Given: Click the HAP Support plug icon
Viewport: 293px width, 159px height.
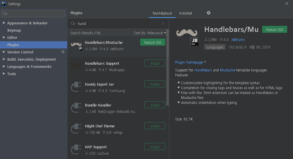Looking at the screenshot, I should click(76, 149).
